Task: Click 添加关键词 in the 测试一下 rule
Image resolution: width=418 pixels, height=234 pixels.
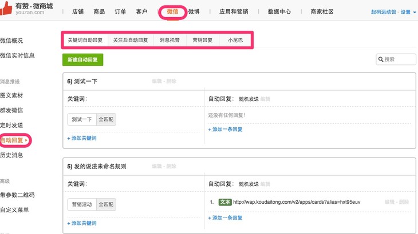Action: (82, 138)
